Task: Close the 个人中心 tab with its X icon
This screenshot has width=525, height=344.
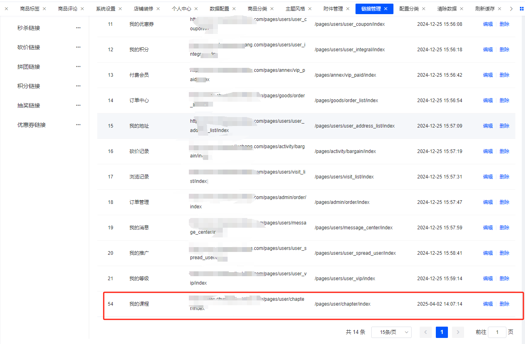Action: 196,8
